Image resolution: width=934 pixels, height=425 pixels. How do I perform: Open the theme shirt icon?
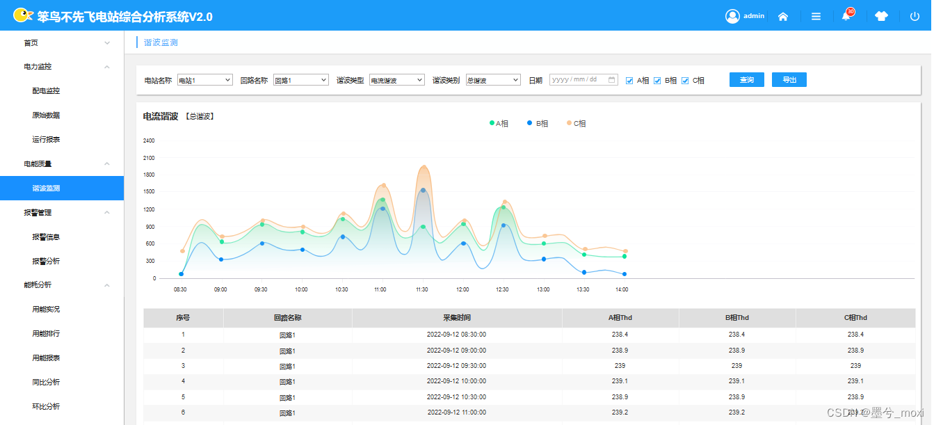(882, 17)
